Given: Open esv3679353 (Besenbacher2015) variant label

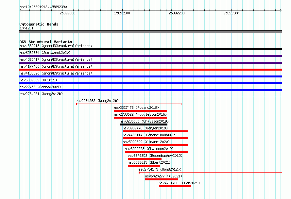Looking at the screenshot, I should [x=155, y=156].
